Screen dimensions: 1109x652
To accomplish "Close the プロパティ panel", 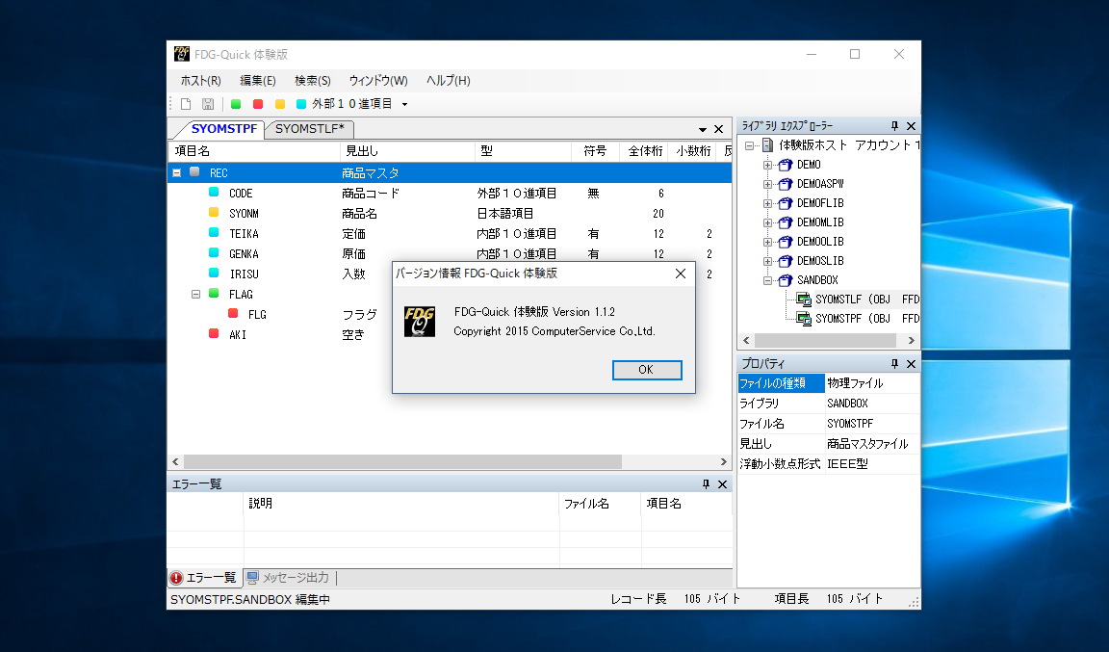I will pos(911,364).
